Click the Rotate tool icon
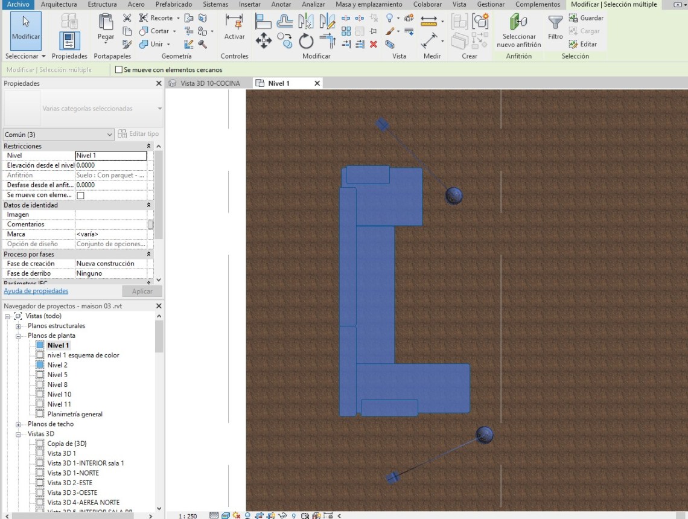 306,41
